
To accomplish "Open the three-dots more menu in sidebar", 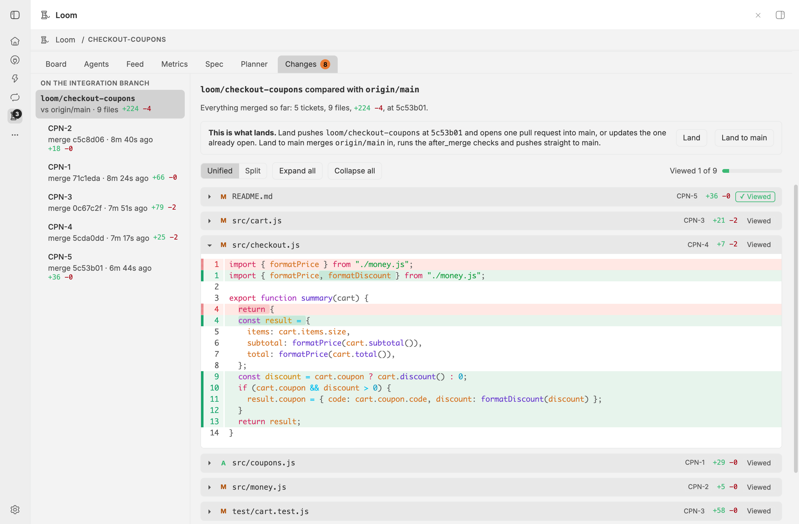I will (15, 135).
